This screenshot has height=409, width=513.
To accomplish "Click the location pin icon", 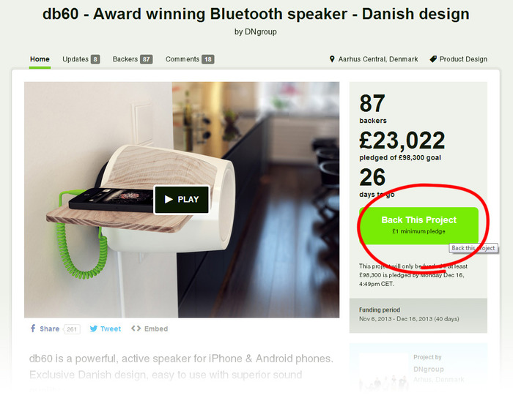I will tap(332, 59).
